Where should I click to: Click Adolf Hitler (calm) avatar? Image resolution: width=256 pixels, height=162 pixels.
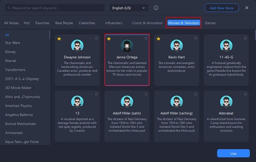pos(127,102)
